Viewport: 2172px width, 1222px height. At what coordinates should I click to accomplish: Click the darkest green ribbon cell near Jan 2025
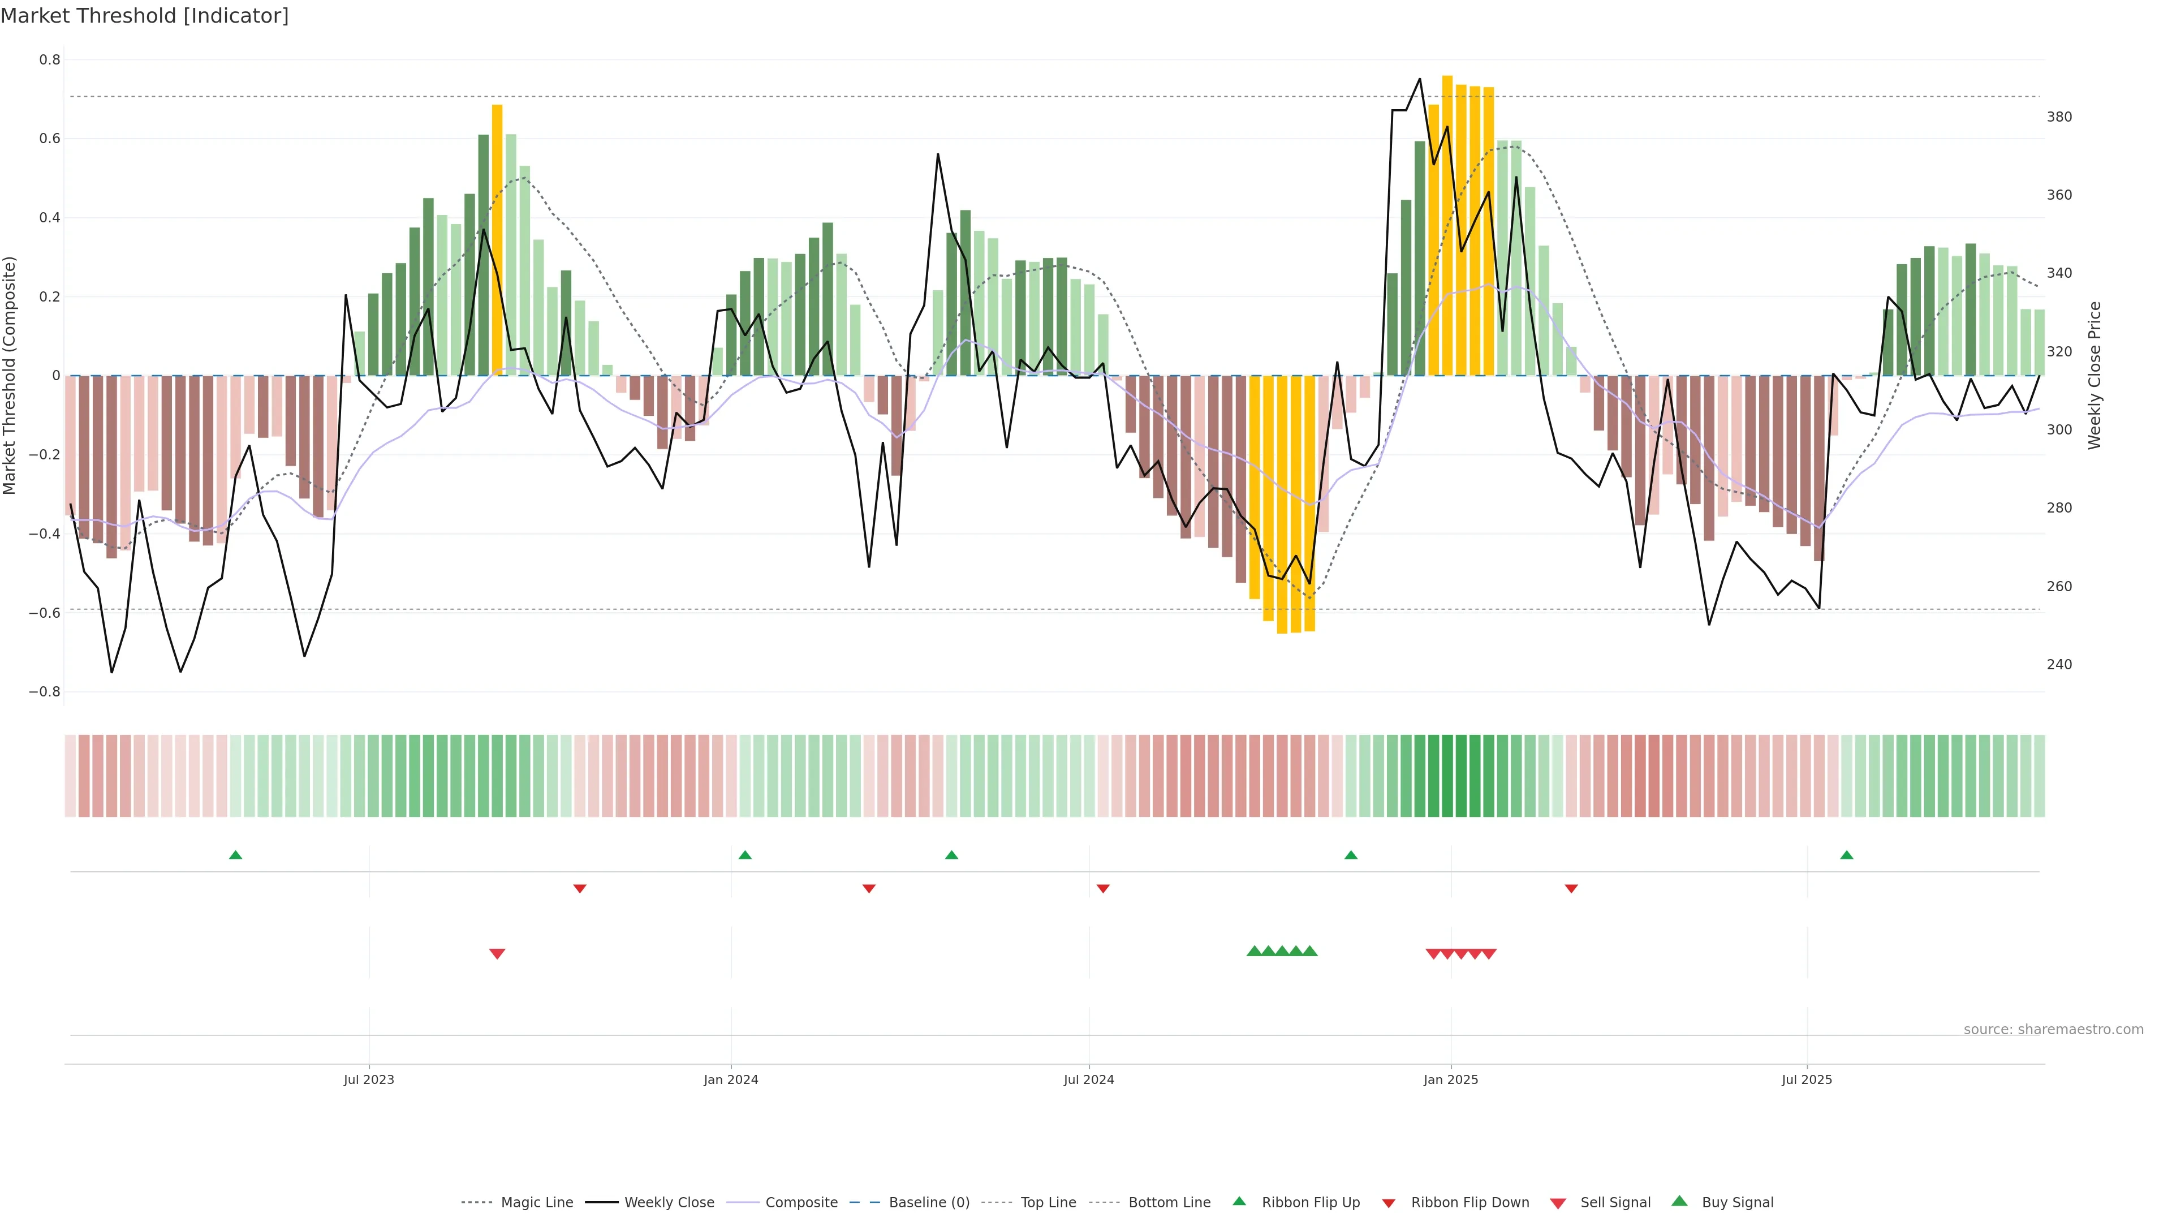coord(1447,776)
